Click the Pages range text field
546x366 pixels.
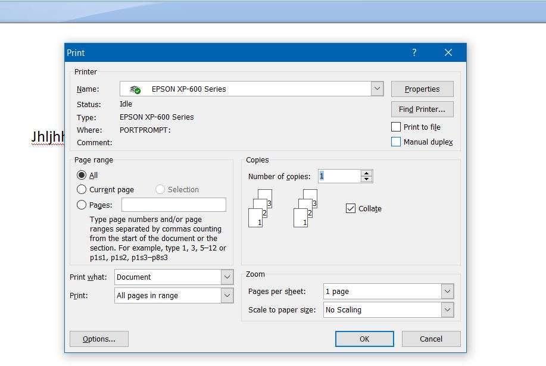(174, 205)
